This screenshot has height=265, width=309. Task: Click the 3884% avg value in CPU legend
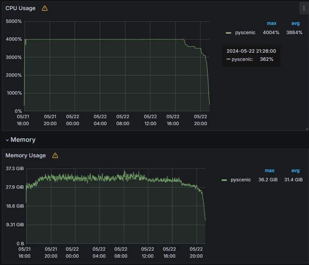(x=294, y=33)
